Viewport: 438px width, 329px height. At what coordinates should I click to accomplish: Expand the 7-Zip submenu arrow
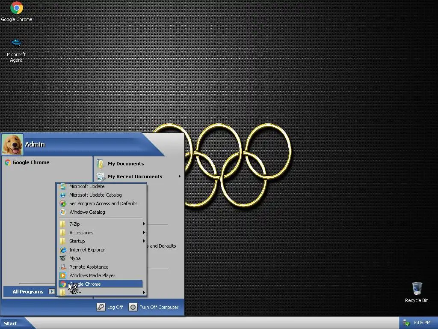(x=144, y=224)
